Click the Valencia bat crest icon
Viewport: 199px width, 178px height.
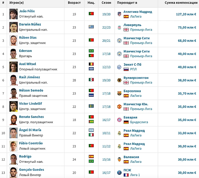pos(119,160)
